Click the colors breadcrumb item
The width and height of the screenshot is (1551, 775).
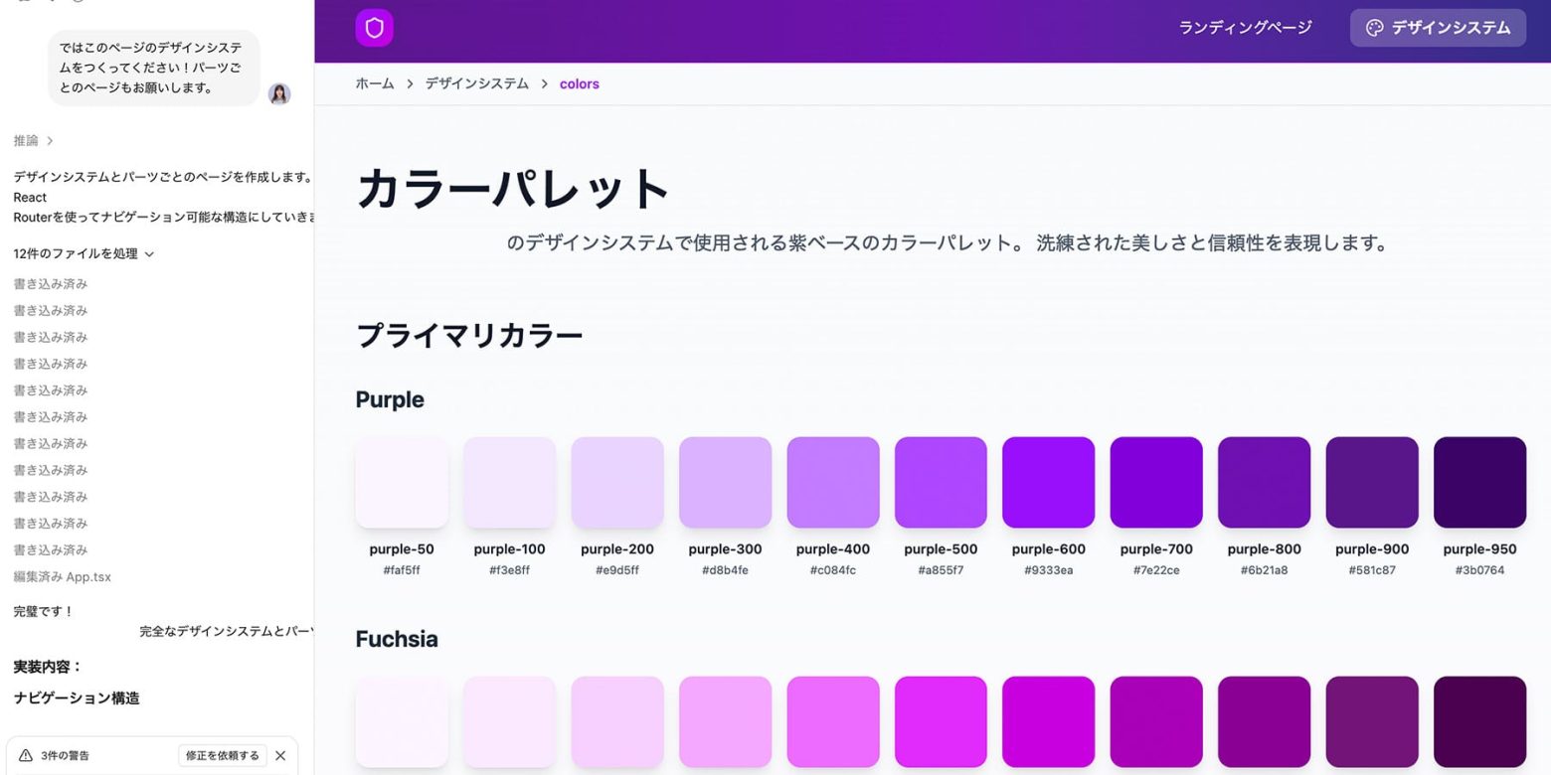[579, 84]
